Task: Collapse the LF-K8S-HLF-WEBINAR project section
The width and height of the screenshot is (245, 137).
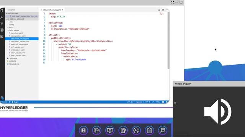Action: [x=22, y=19]
